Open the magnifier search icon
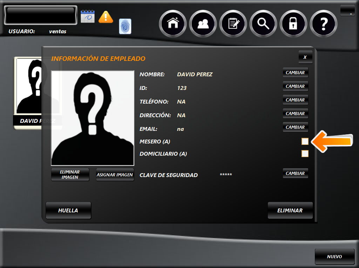359x268 pixels. (263, 23)
